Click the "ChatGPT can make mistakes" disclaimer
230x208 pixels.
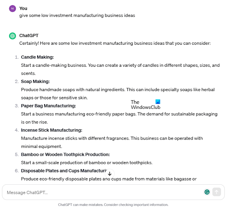113,205
